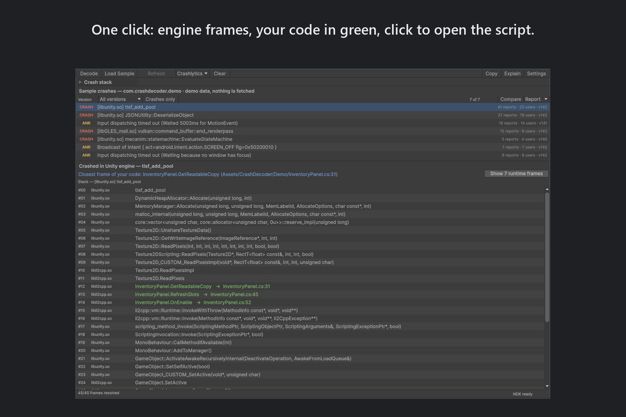Image resolution: width=626 pixels, height=417 pixels.
Task: Click the Version column label
Action: [85, 100]
